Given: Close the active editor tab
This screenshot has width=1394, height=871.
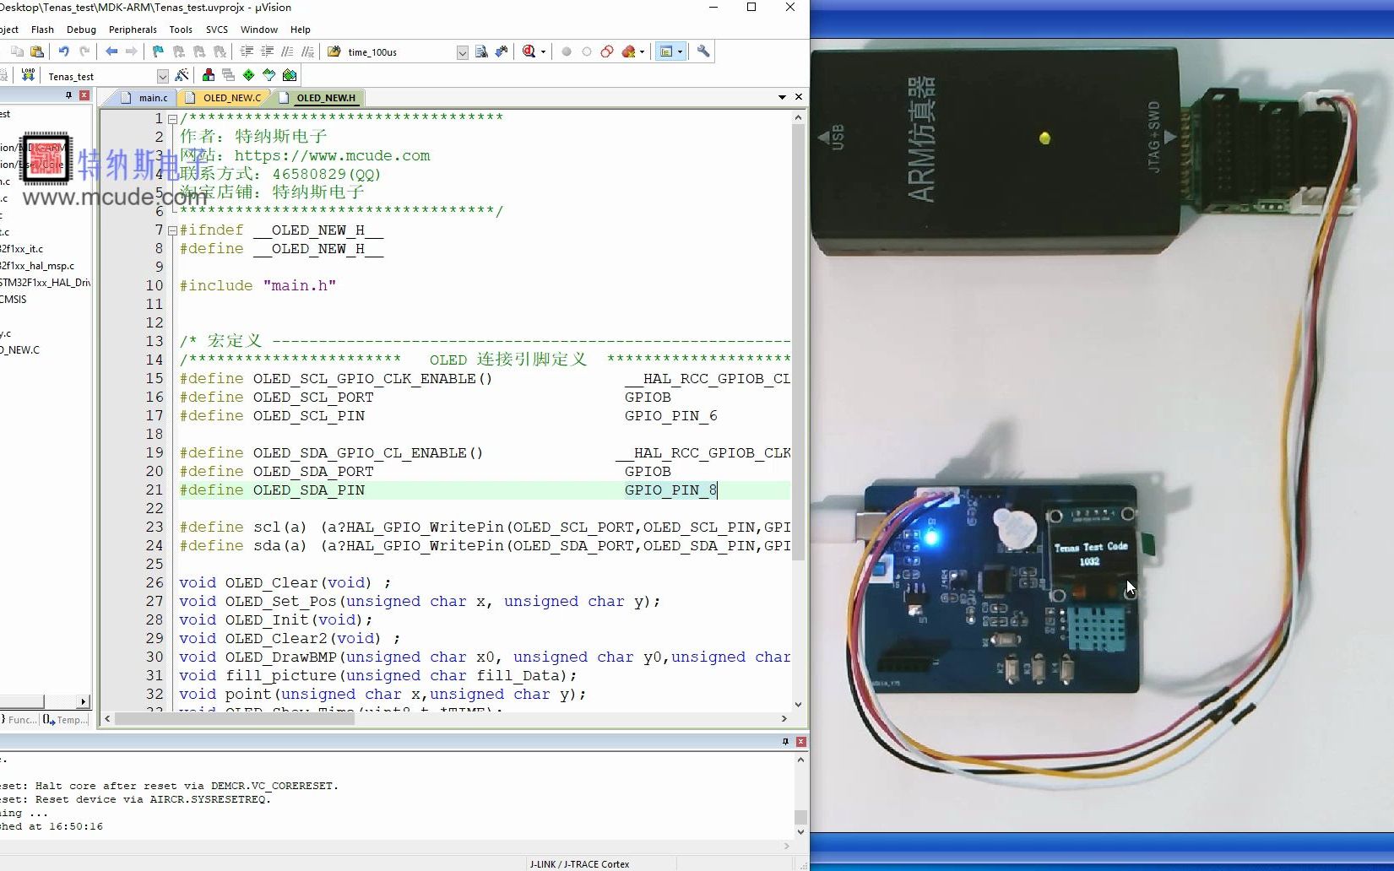Looking at the screenshot, I should [x=799, y=97].
